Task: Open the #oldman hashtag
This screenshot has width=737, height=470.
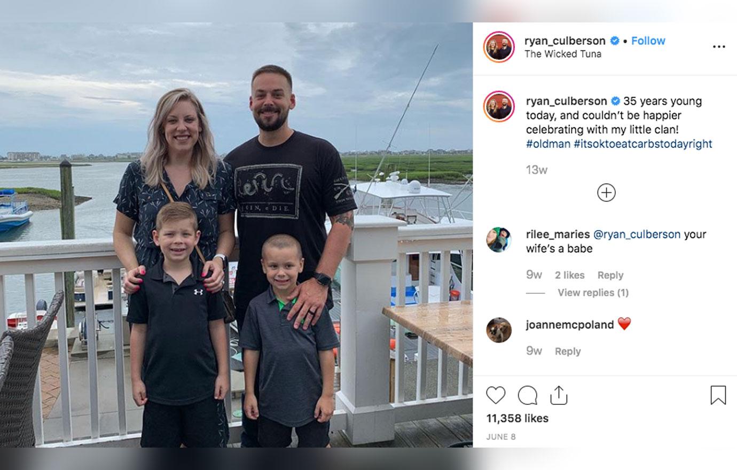Action: [548, 144]
